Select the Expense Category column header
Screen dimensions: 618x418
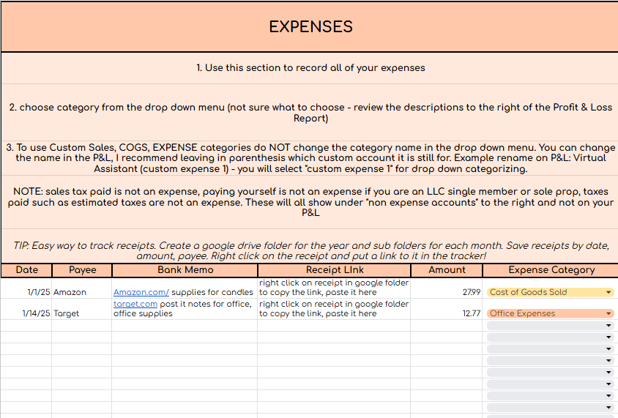551,270
